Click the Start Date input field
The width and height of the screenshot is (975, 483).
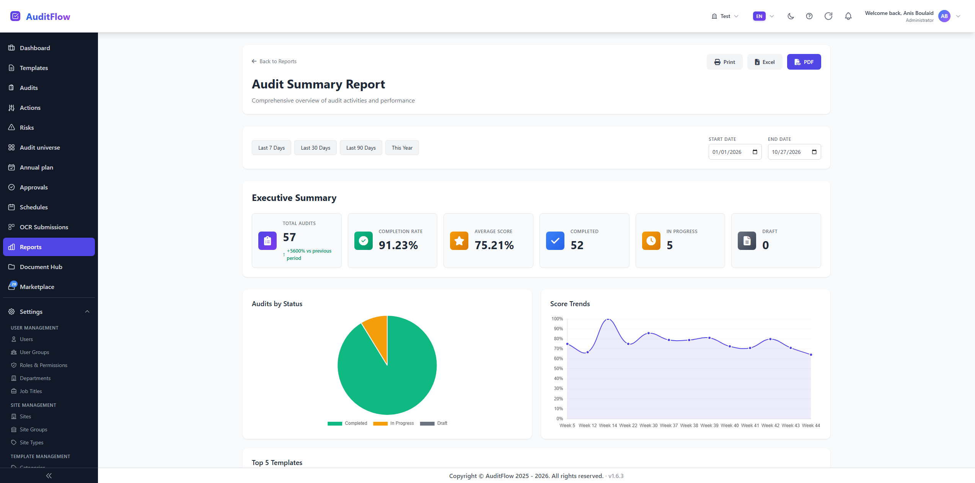click(x=735, y=152)
